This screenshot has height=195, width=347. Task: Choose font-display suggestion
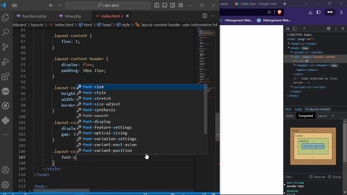point(140,121)
